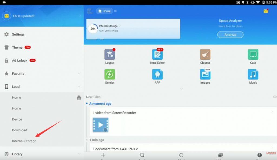Open the APP manager icon
Screen dimensions: 277x160
click(x=157, y=74)
